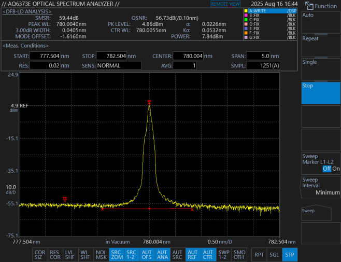Toggle the AUT ANA indicator
The height and width of the screenshot is (262, 341).
pyautogui.click(x=162, y=254)
